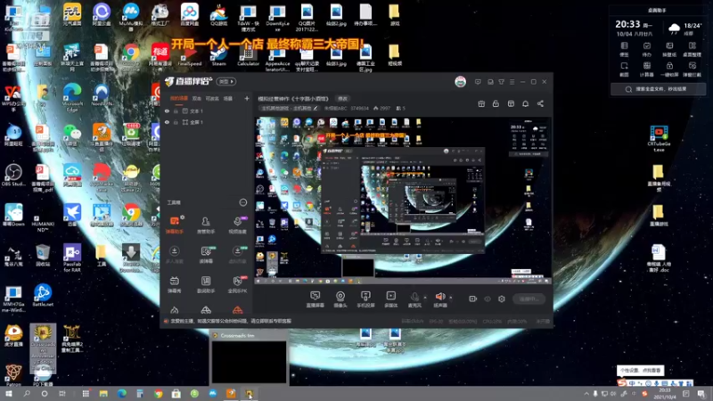Click the desktop assistant file search box
The height and width of the screenshot is (401, 713).
click(x=658, y=89)
